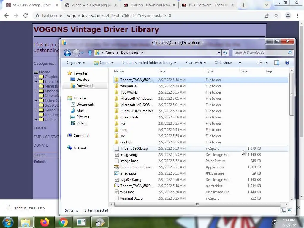Click the horizontal scrollbar in file list

[x=197, y=204]
